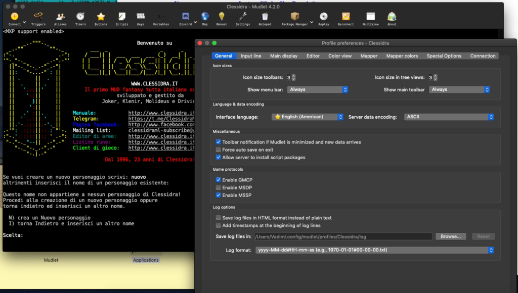The image size is (518, 293).
Task: Click the Replay toolbar icon
Action: 324,19
